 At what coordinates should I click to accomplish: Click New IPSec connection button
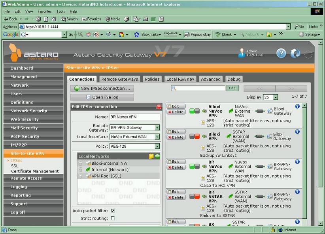pyautogui.click(x=102, y=88)
